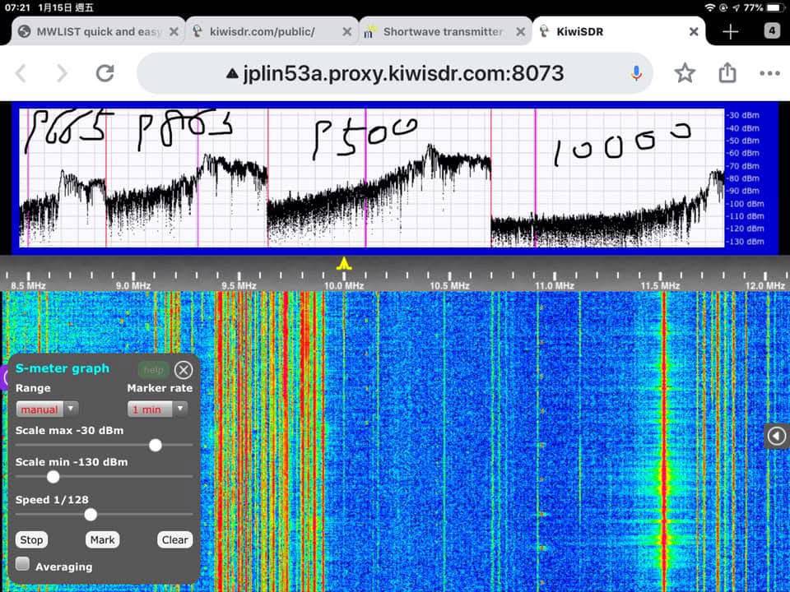Image resolution: width=790 pixels, height=592 pixels.
Task: Expand the hidden right side panel arrow
Action: point(776,436)
